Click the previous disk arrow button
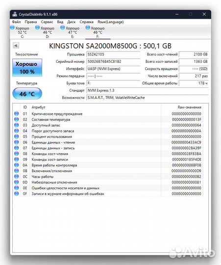Viewport: 221px width, 265px height. point(16,46)
